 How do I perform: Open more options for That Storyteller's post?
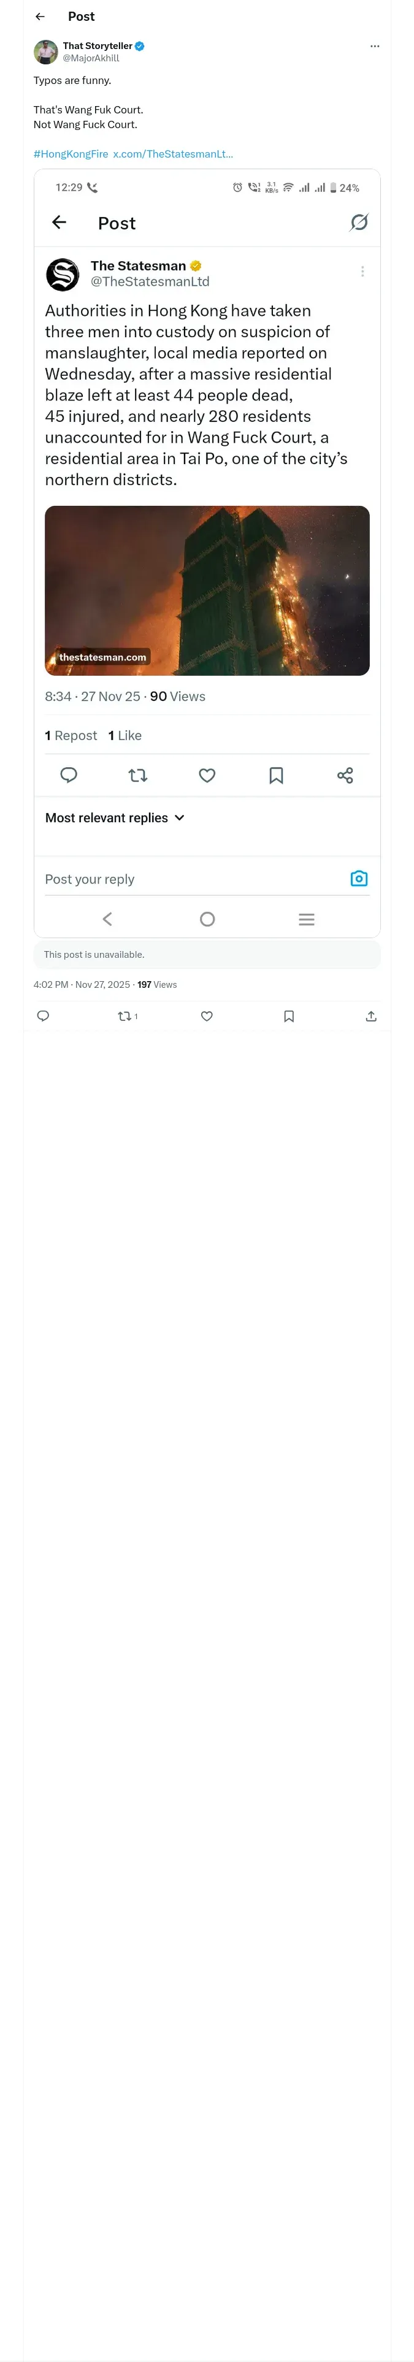[x=374, y=46]
